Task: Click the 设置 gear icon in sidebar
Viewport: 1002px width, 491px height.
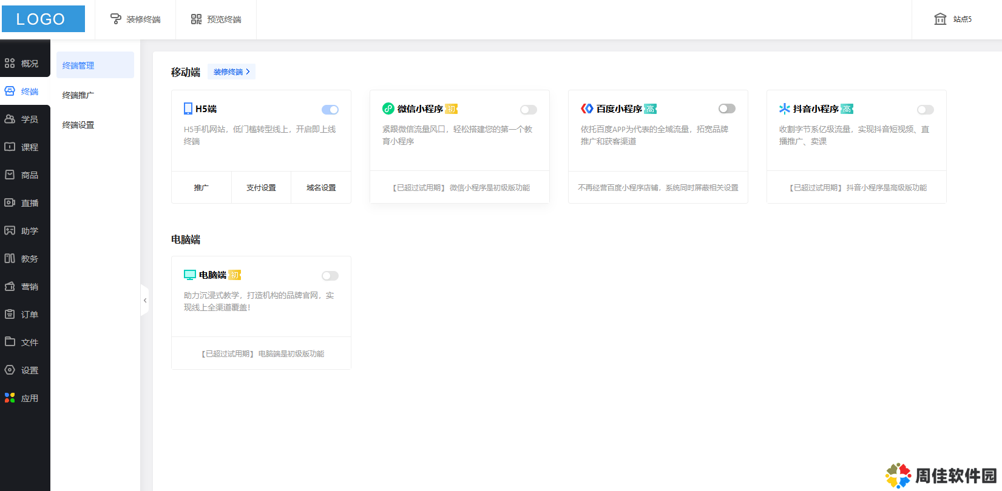Action: [x=10, y=370]
